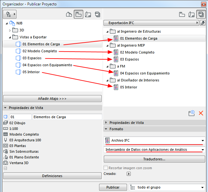Expand the 3D folder
The image size is (208, 192).
(10, 30)
